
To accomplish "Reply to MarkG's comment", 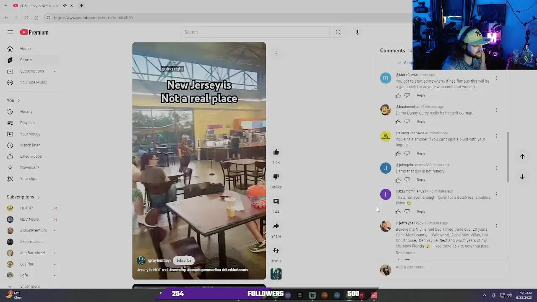I will [x=421, y=95].
